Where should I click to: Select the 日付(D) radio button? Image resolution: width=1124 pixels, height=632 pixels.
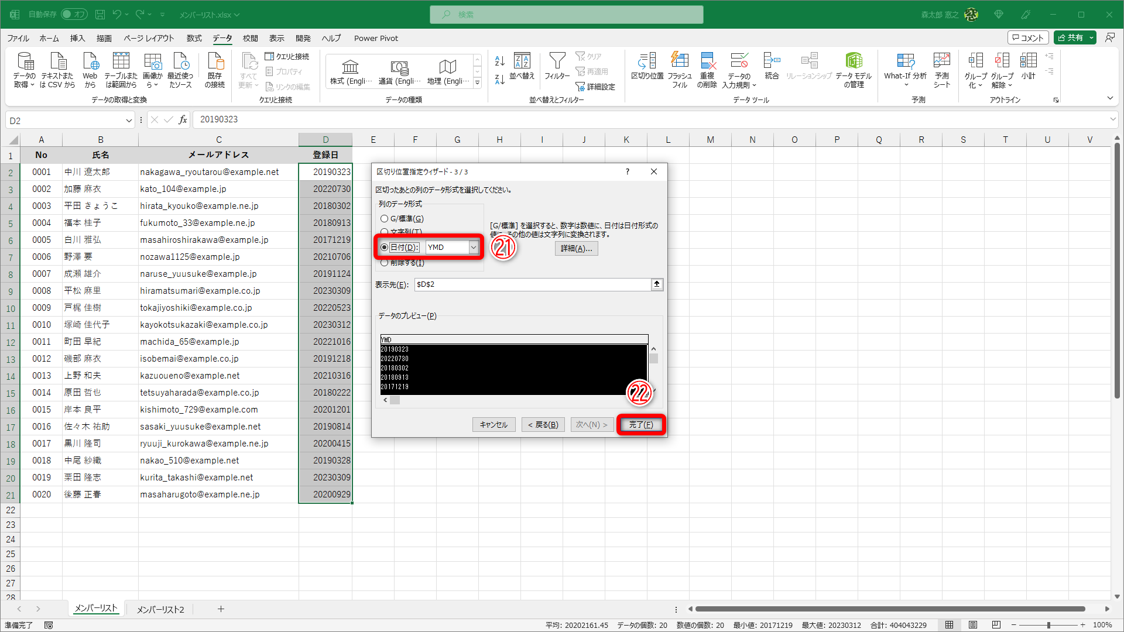[385, 247]
